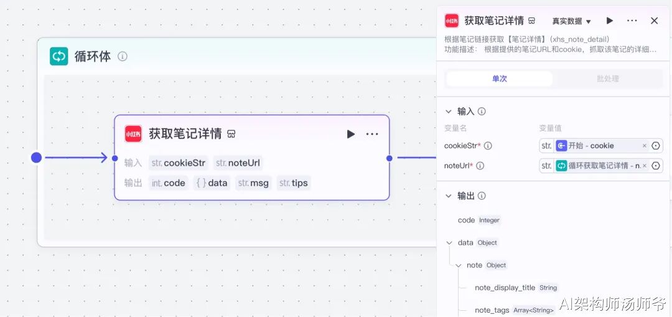Click the 功能描述 description text in panel
672x317 pixels.
550,49
